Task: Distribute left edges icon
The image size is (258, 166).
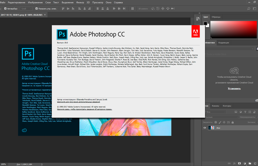Action: pos(114,9)
